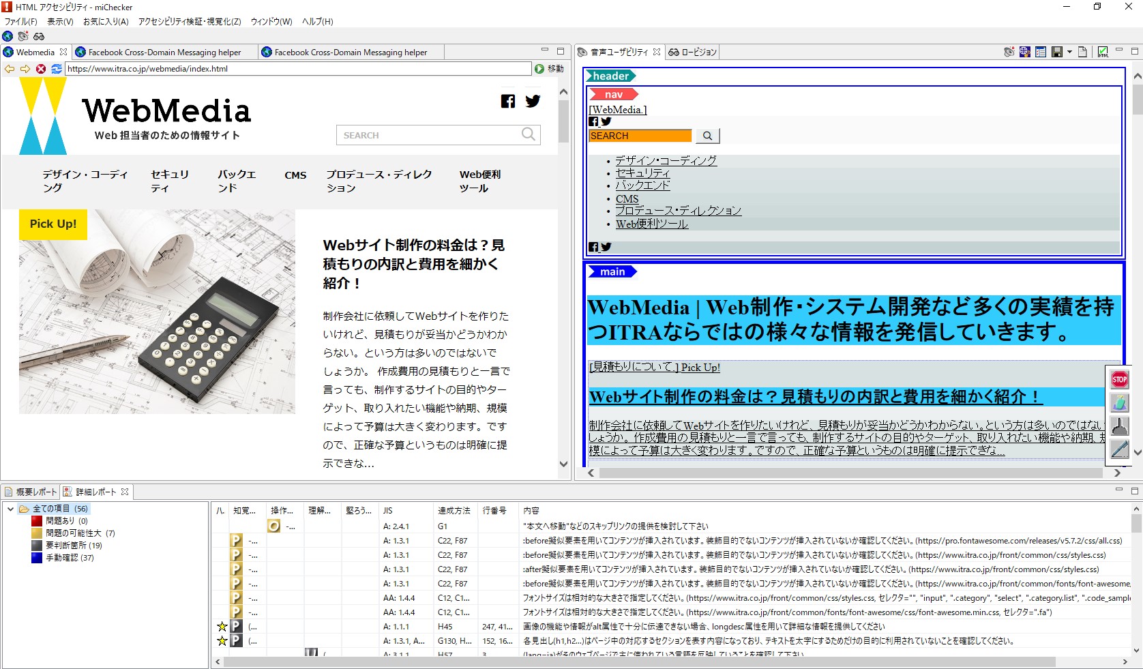The image size is (1143, 669).
Task: Click プロデュース・ディレクション nav link on web page
Action: point(378,181)
